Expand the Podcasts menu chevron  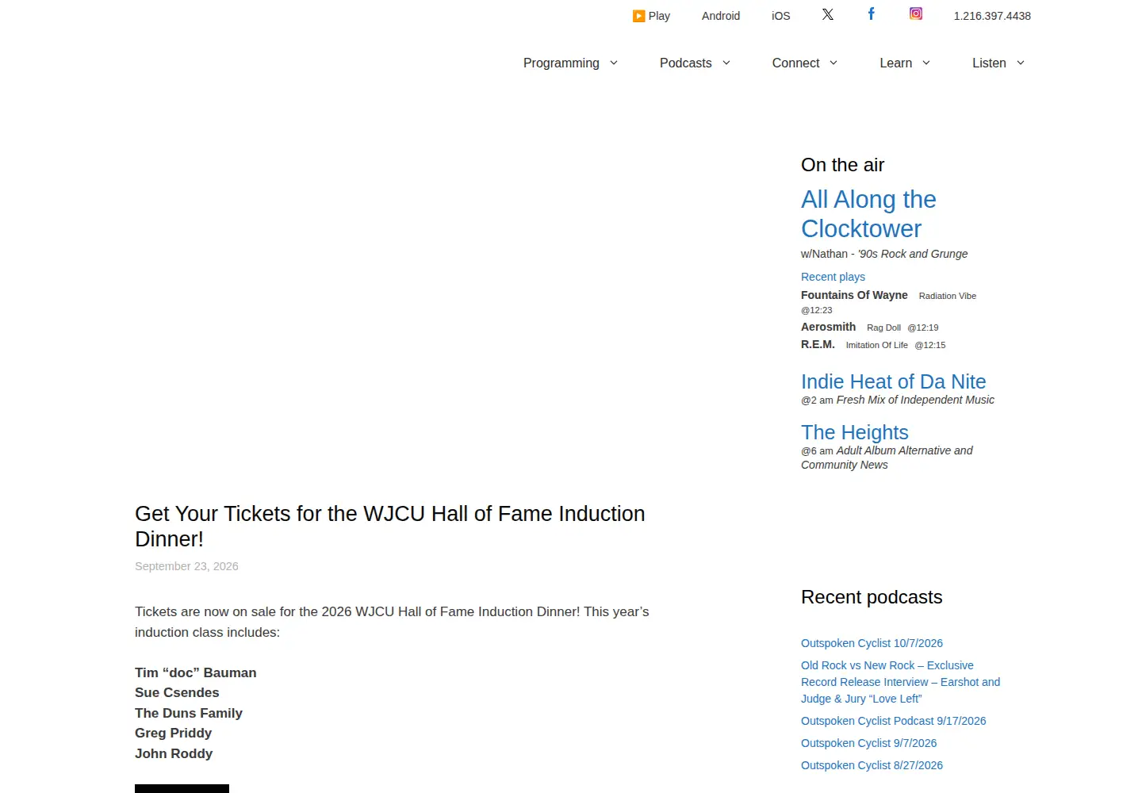726,63
